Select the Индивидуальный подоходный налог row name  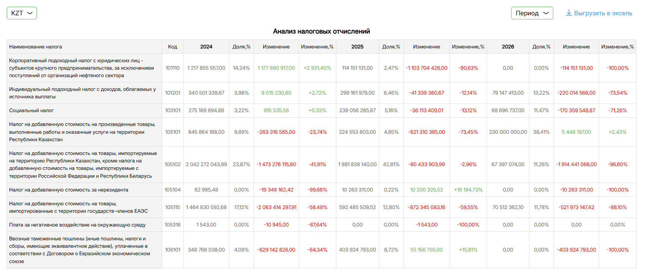pos(82,93)
